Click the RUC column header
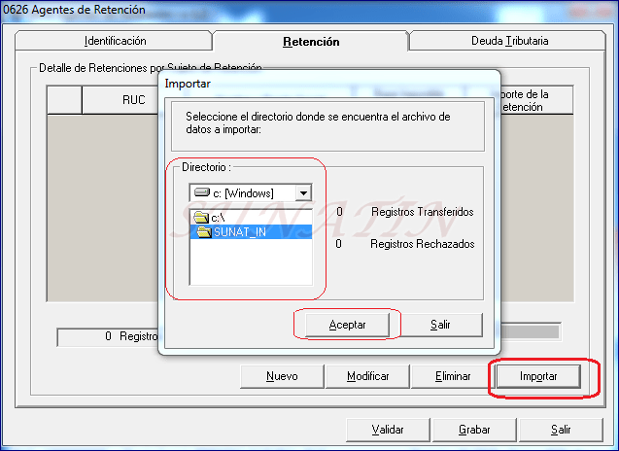 [x=120, y=100]
